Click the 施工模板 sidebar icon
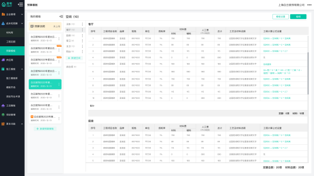314x176 pixels. click(x=3, y=69)
